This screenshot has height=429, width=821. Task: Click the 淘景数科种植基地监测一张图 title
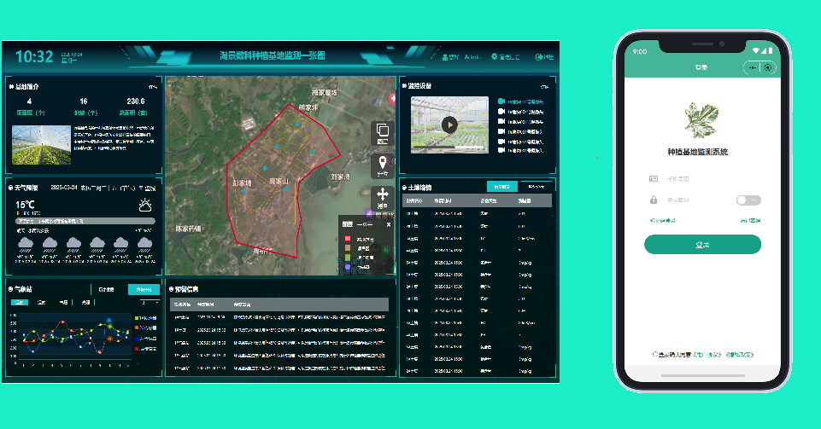pyautogui.click(x=273, y=55)
